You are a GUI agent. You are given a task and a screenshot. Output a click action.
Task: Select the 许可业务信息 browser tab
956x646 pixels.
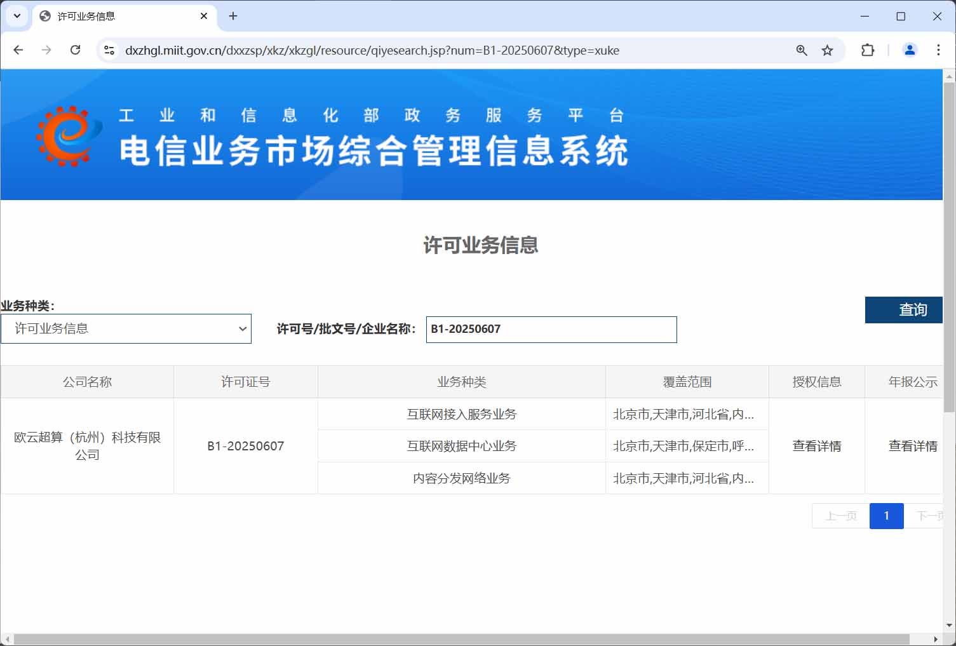pyautogui.click(x=124, y=16)
